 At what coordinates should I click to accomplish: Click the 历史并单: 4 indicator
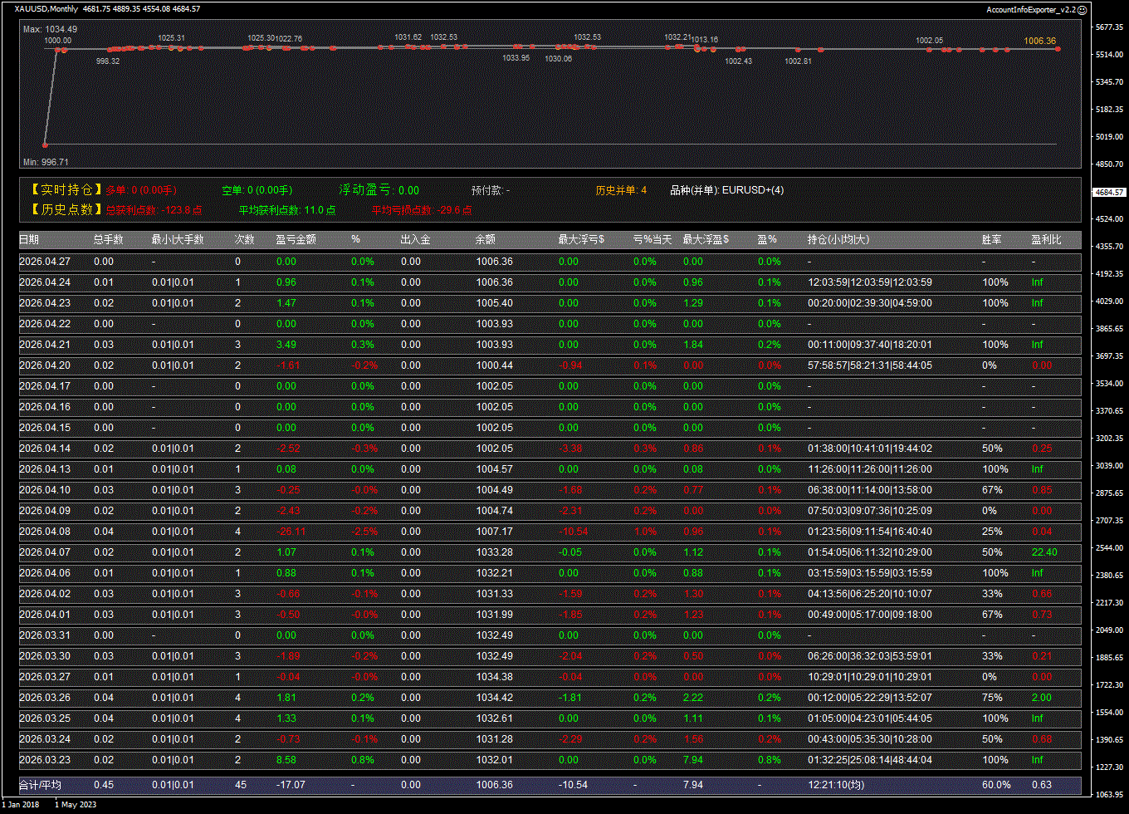click(x=620, y=190)
